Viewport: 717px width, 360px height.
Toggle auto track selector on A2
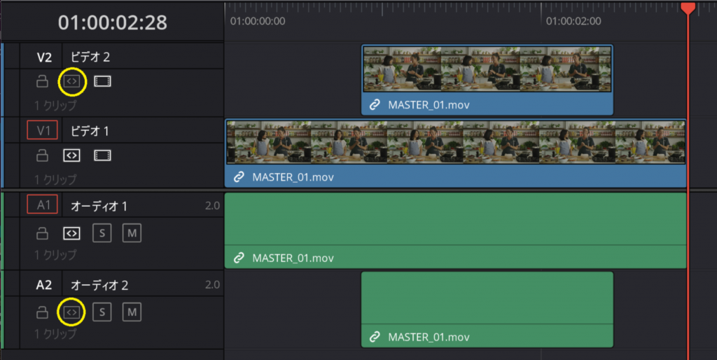72,312
